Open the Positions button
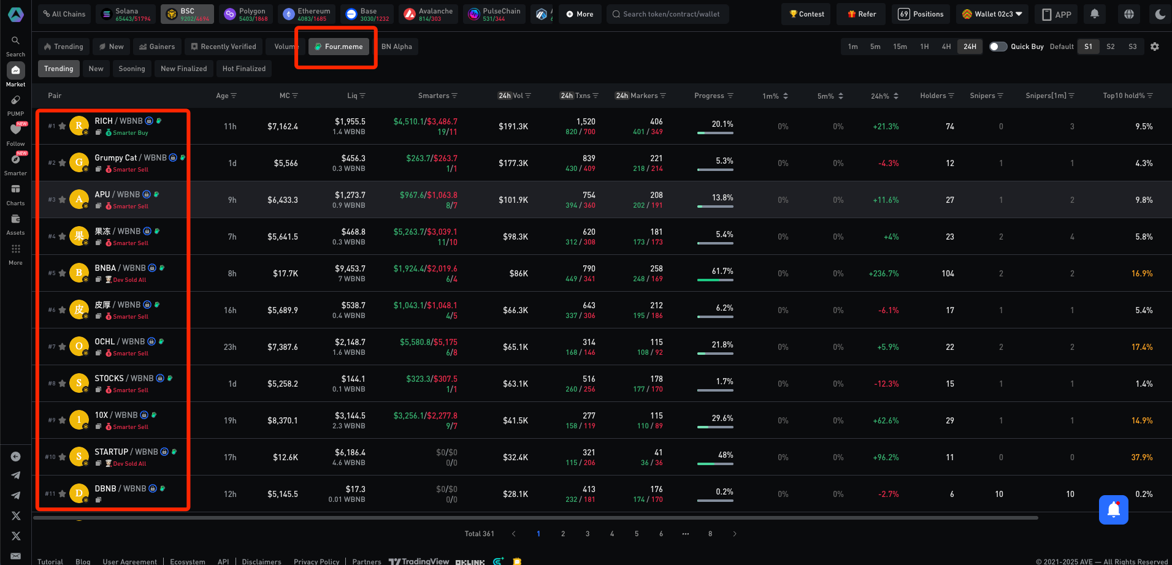Viewport: 1172px width, 565px height. click(921, 14)
